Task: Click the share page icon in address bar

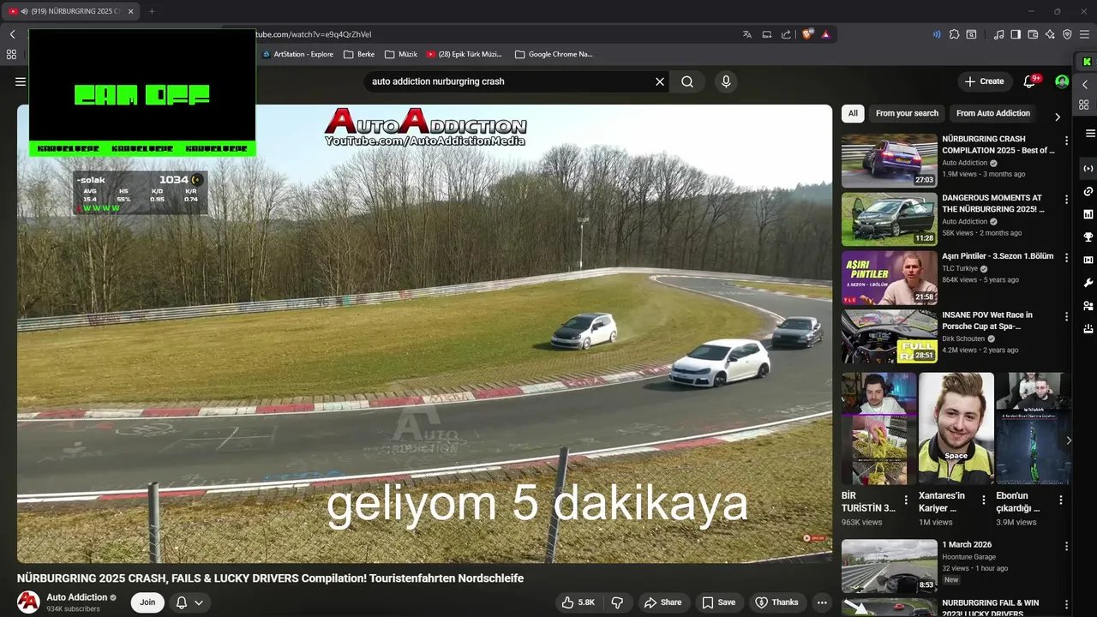Action: point(787,34)
